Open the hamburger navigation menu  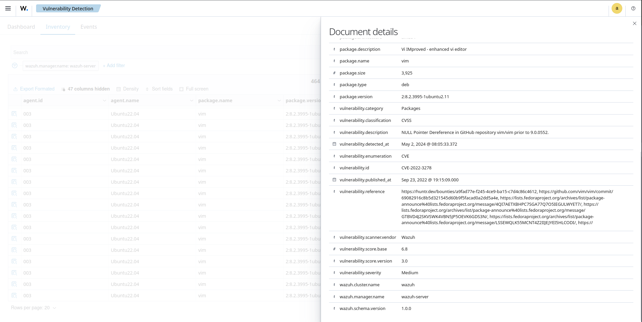pyautogui.click(x=8, y=8)
